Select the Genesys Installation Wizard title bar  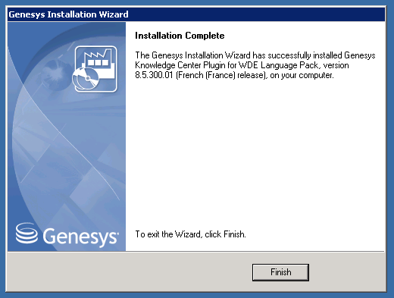point(196,14)
